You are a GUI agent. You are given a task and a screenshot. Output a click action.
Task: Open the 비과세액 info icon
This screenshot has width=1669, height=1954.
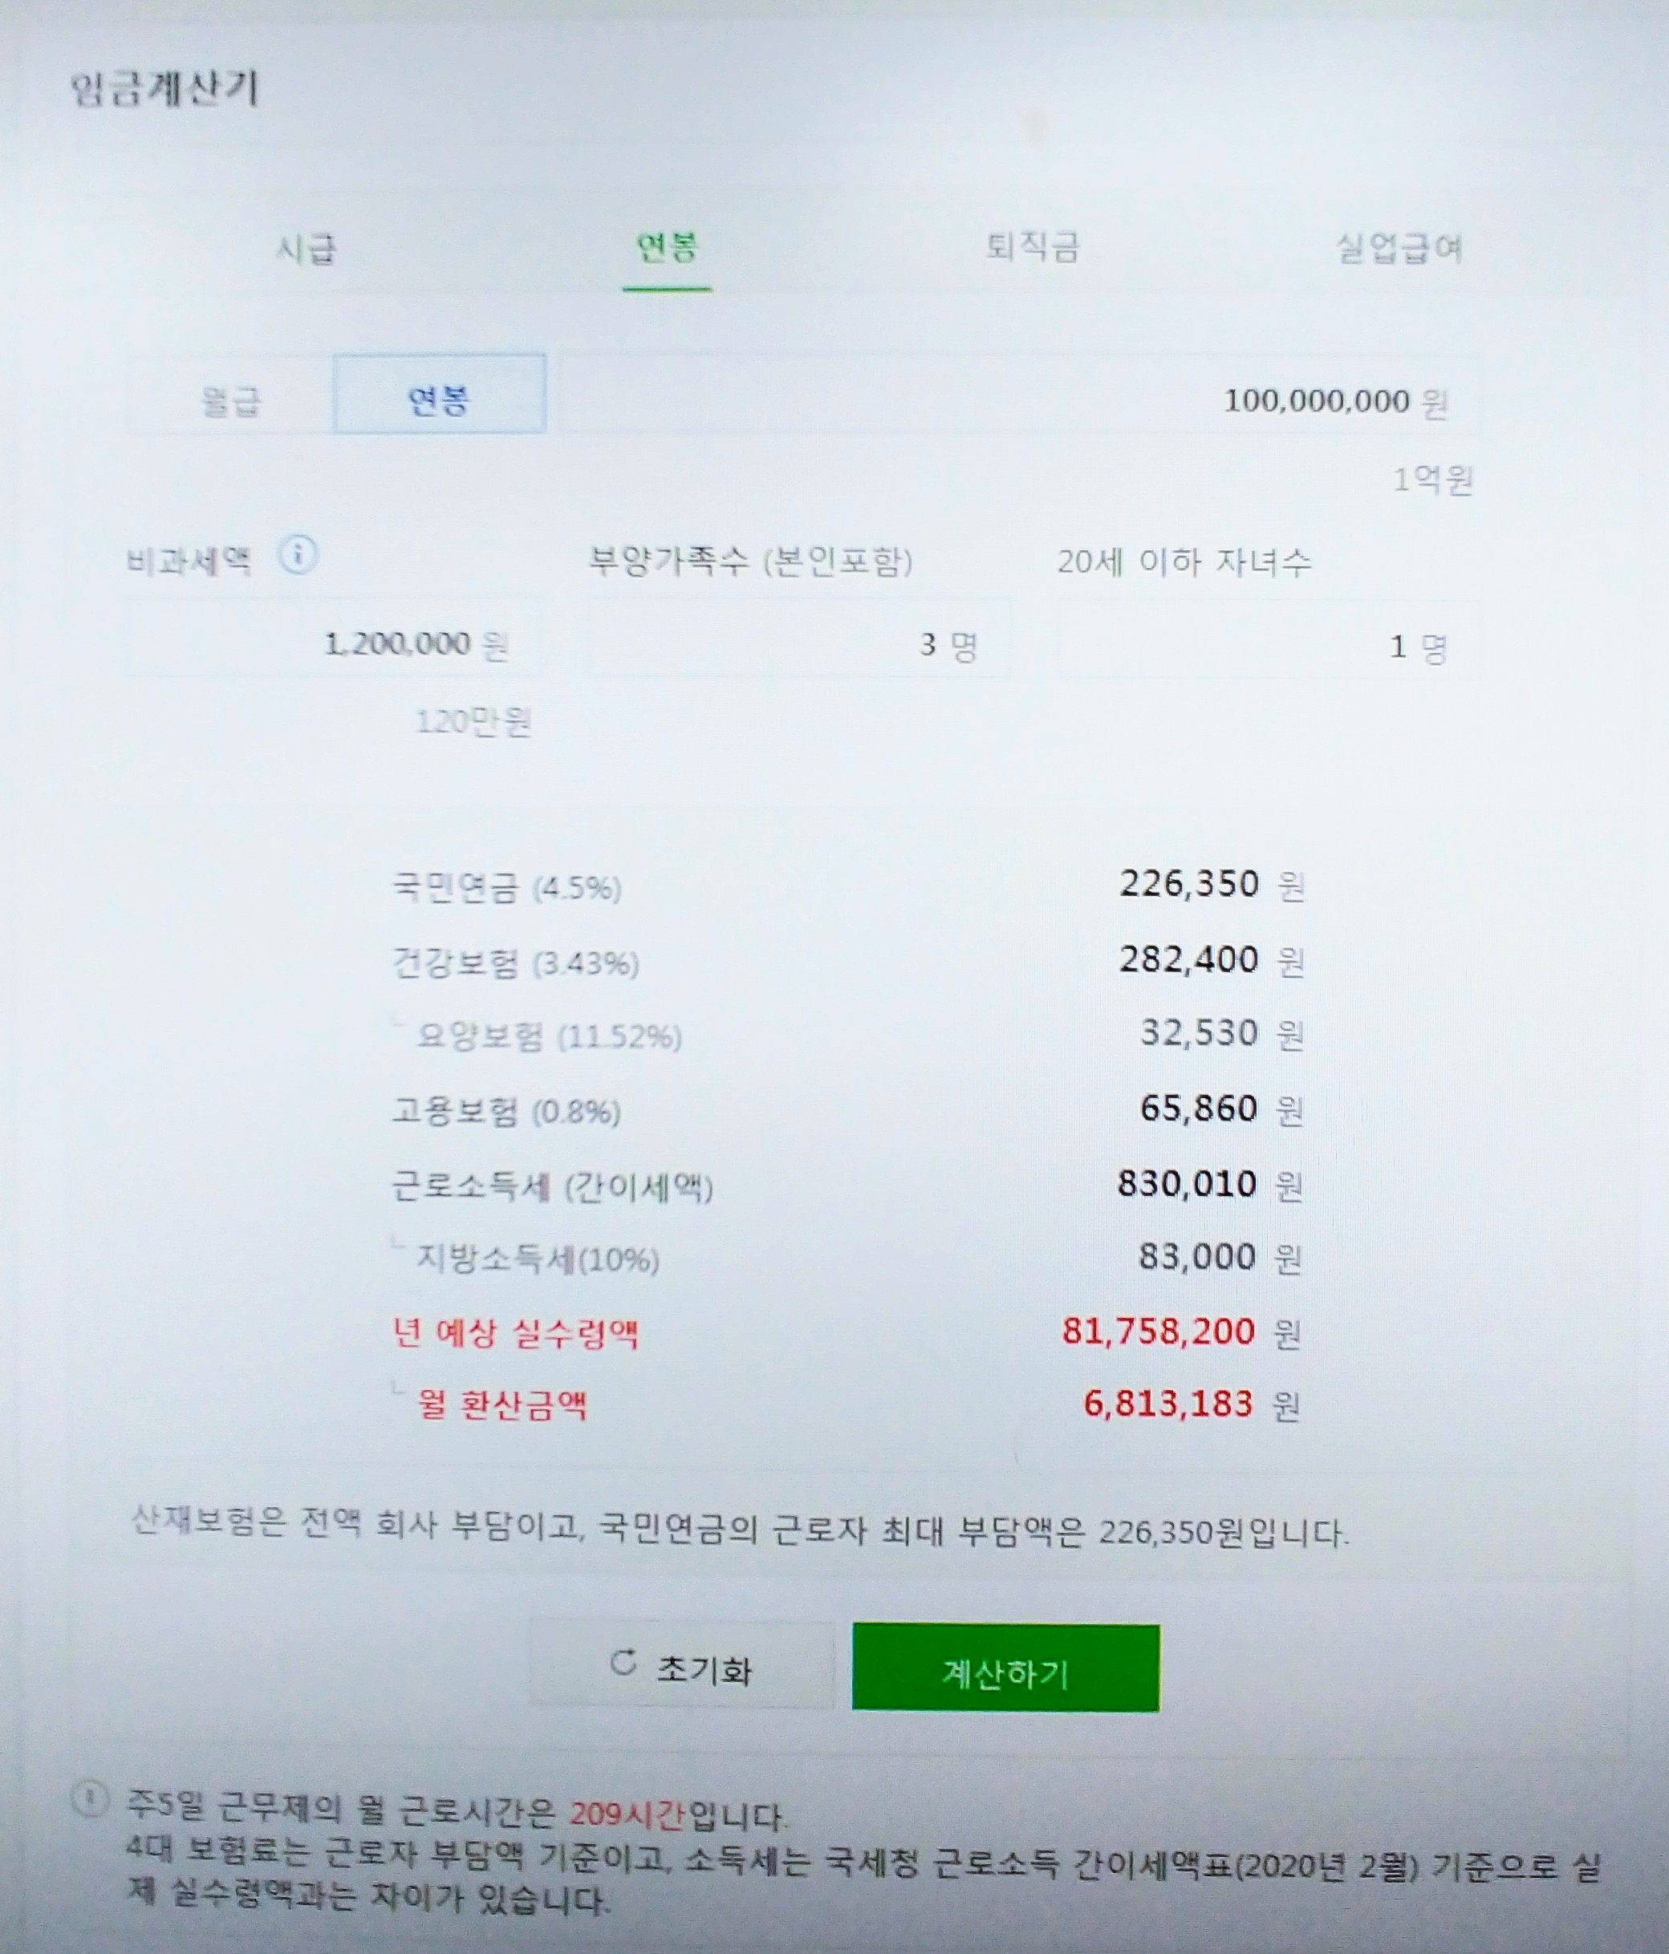(297, 555)
